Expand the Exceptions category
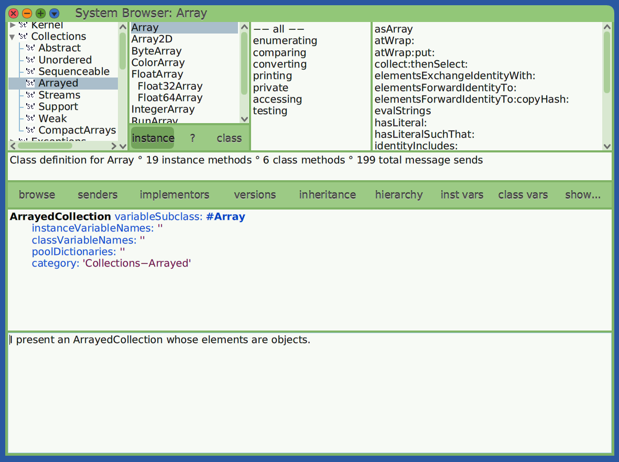 coord(12,140)
